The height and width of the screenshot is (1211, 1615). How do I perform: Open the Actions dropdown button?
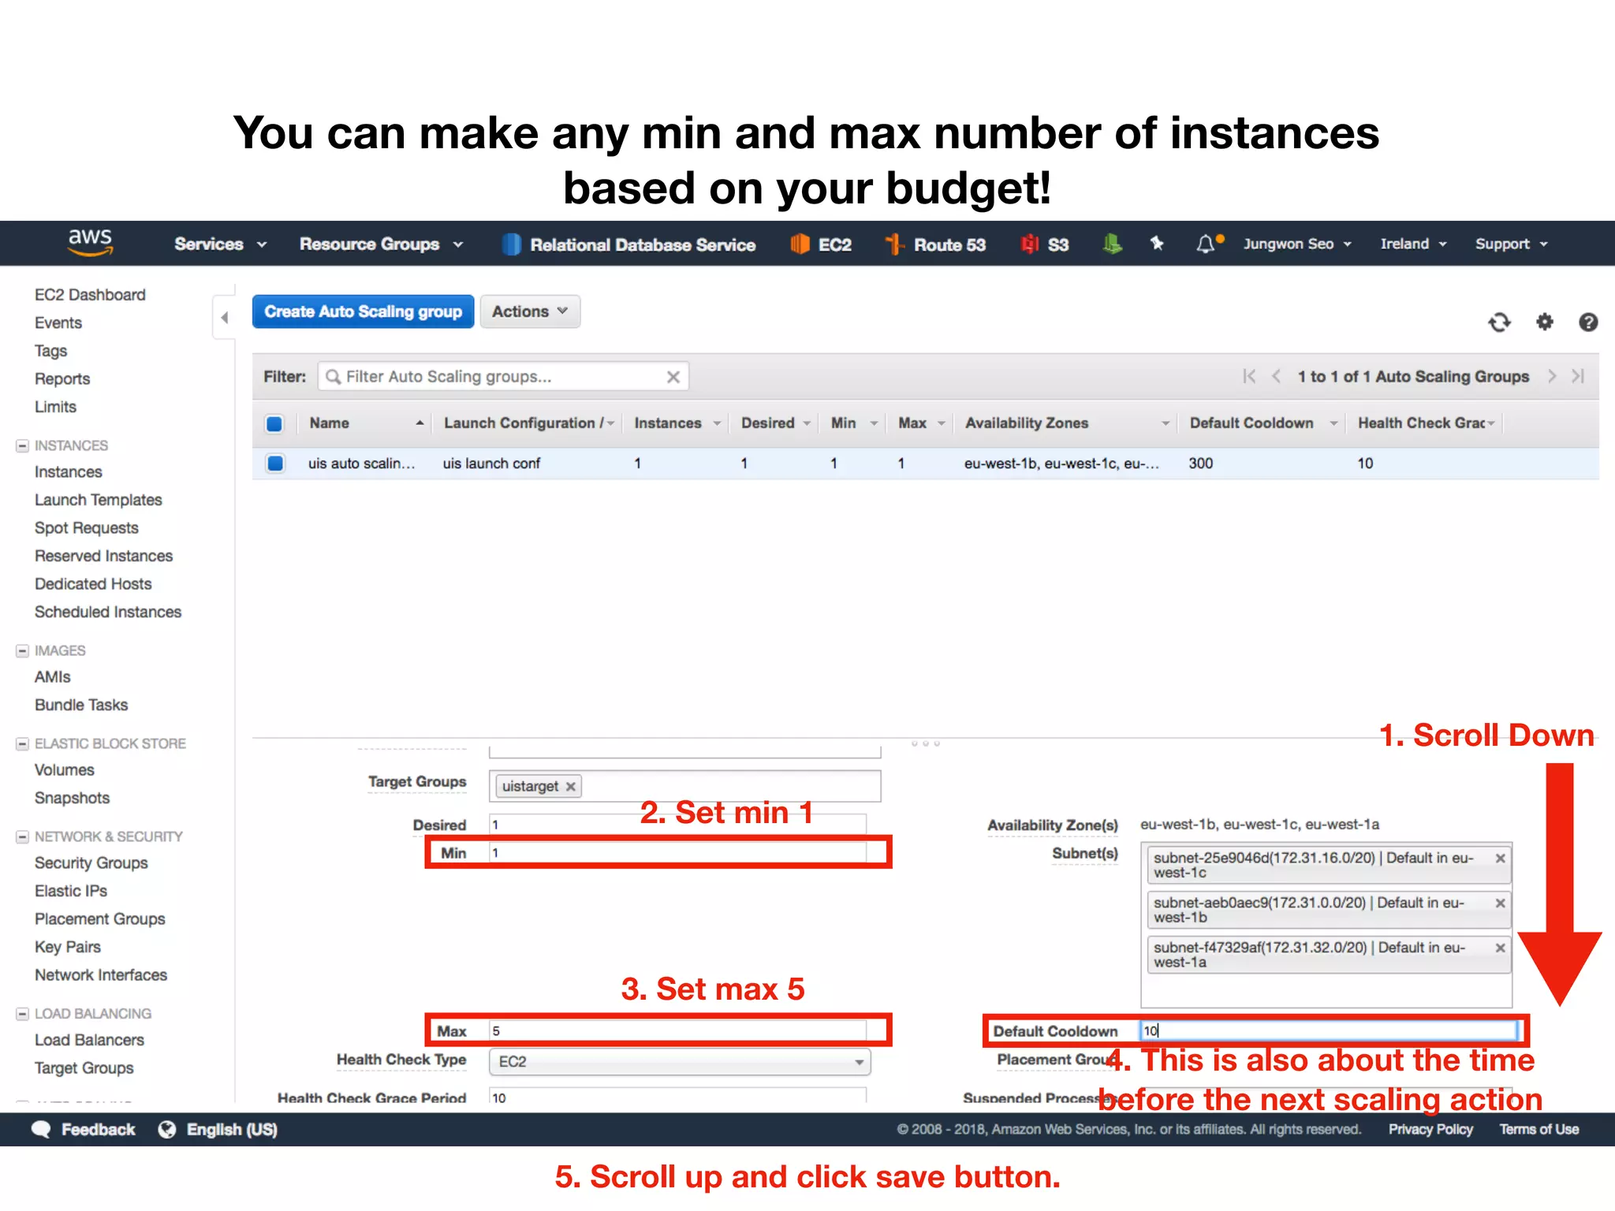click(530, 311)
